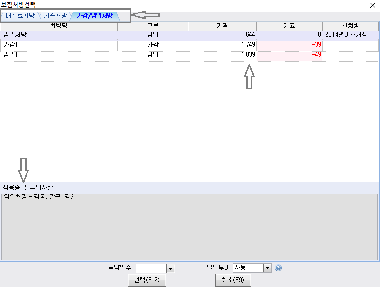Switch to the 내진료처방 tab
Viewport: 380px width, 287px height.
(20, 16)
